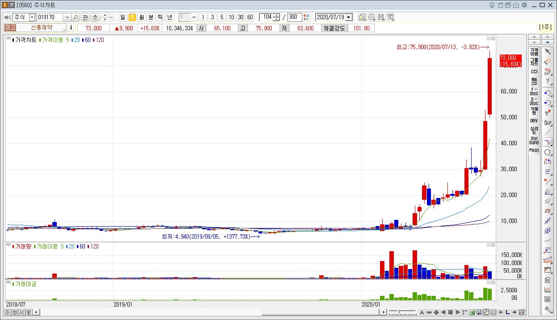
Task: Add the 거래량 indicator
Action: 534,111
